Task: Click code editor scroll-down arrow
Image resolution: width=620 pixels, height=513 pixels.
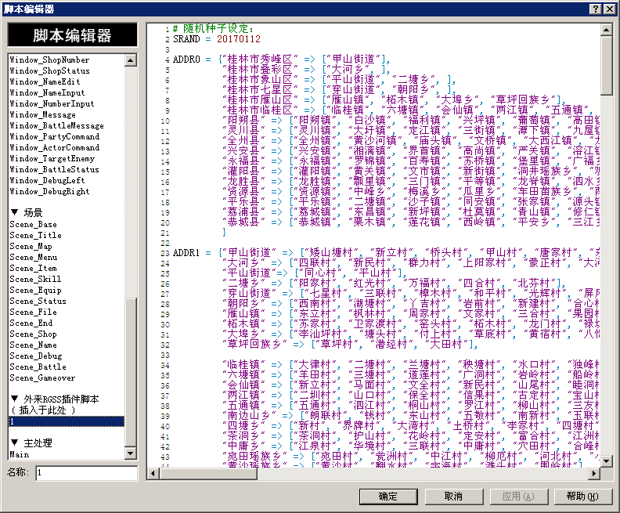Action: (x=607, y=461)
